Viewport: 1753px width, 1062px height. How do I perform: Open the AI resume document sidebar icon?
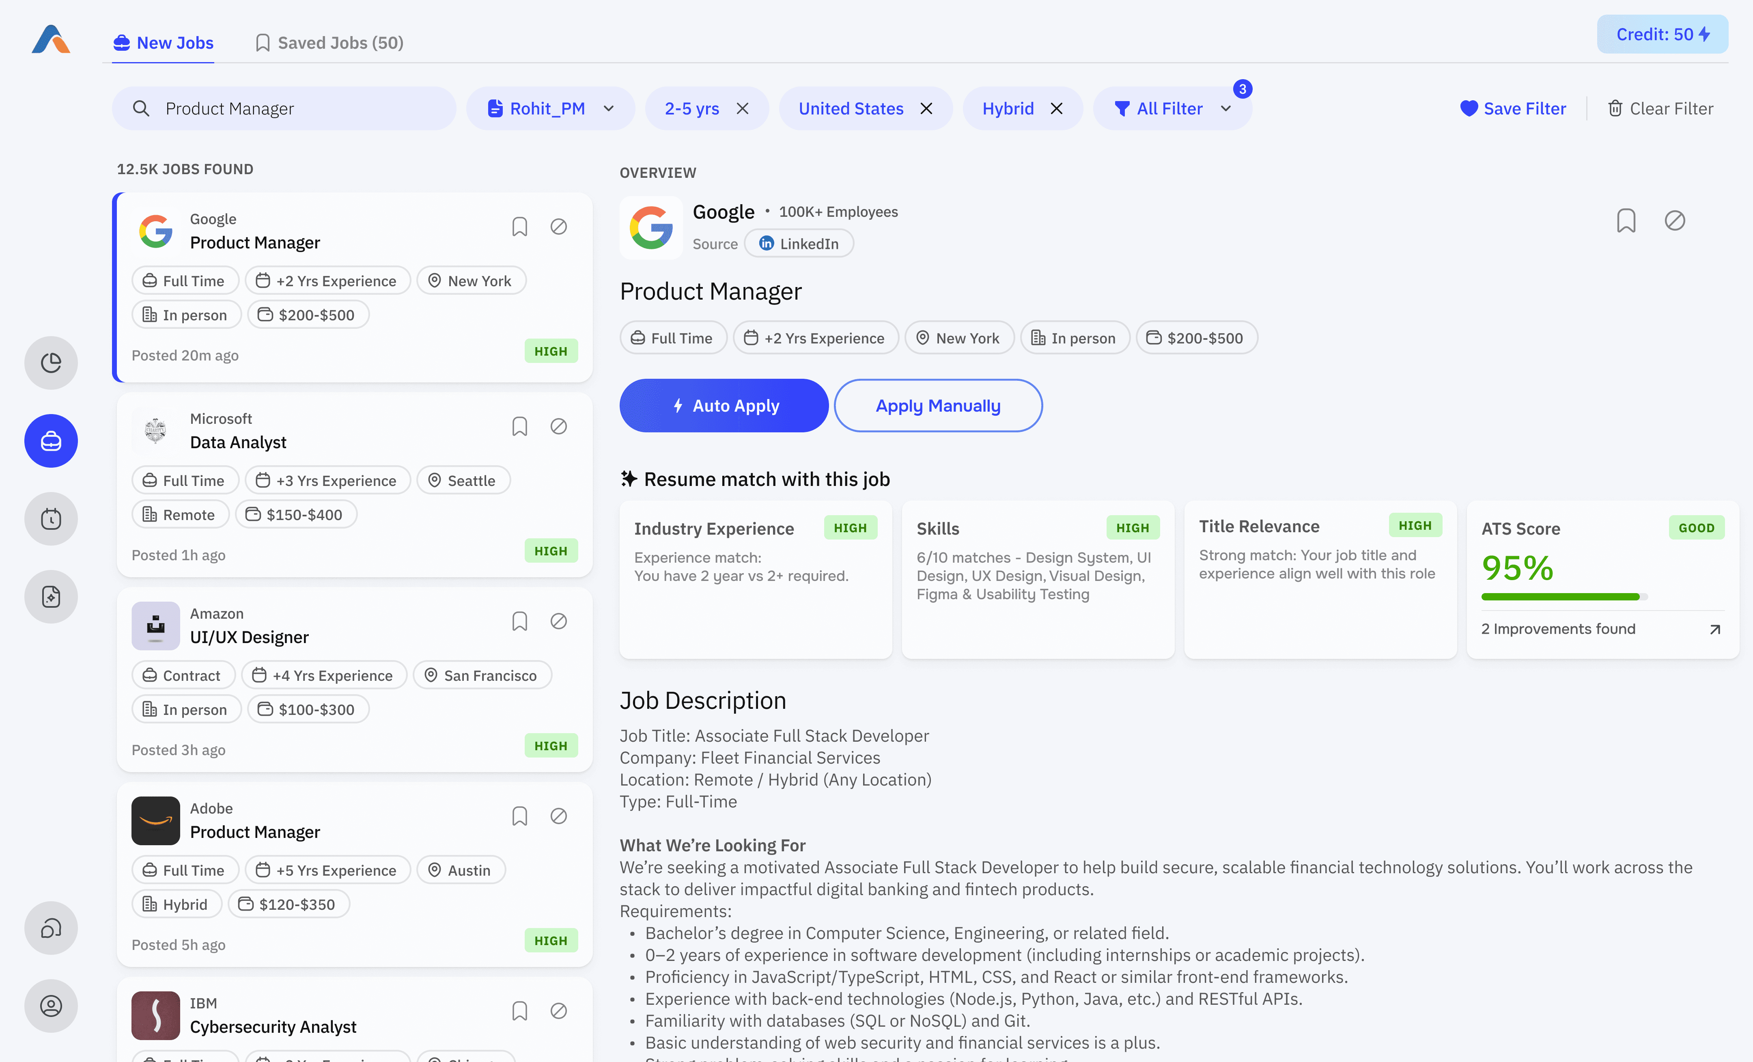(50, 596)
